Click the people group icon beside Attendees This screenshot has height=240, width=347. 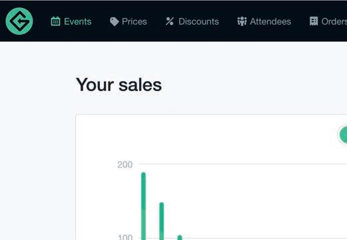tap(242, 21)
